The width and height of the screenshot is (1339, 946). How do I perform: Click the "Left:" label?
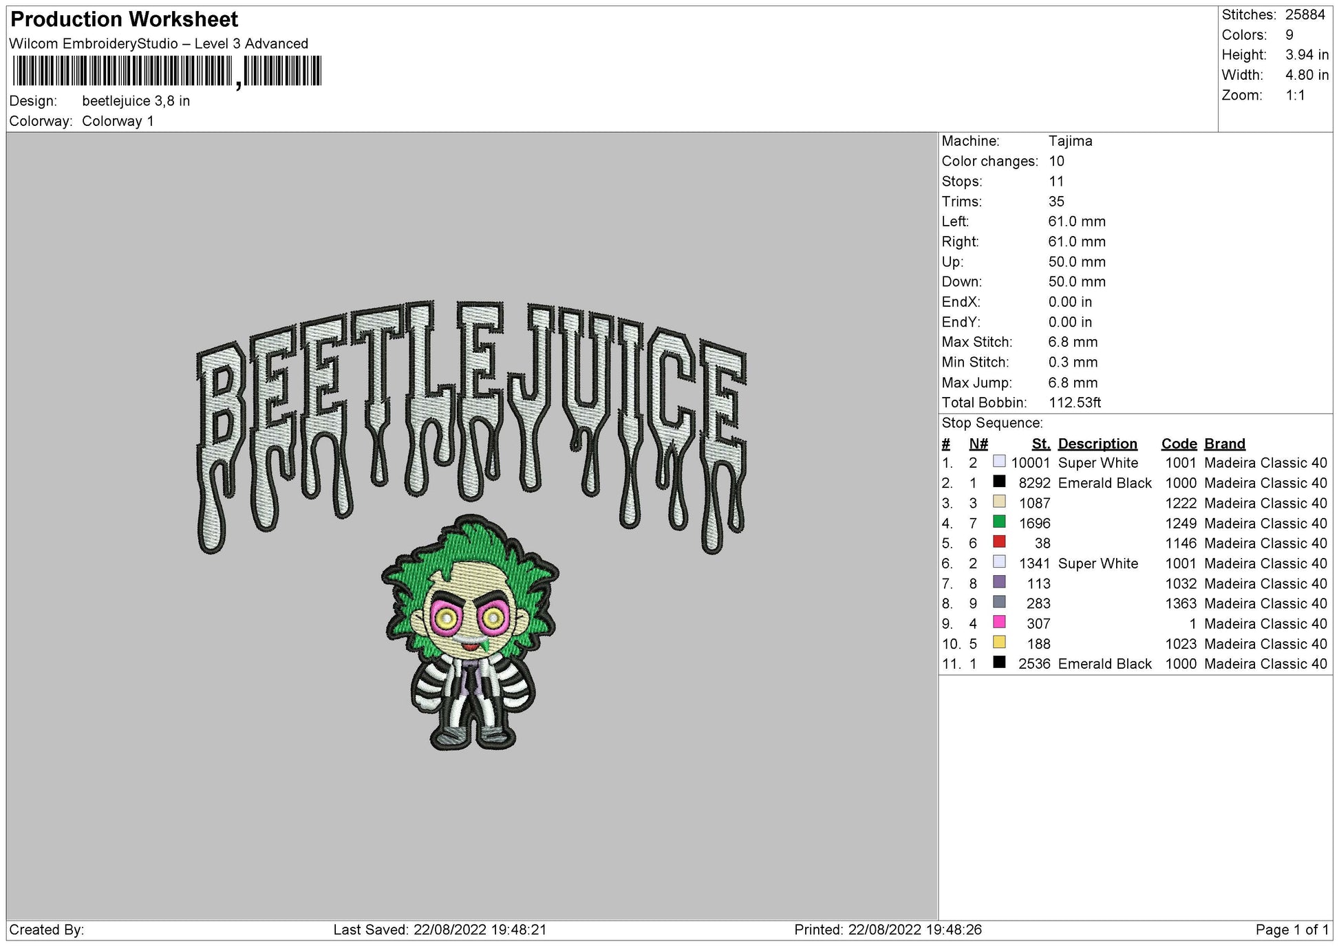[955, 222]
